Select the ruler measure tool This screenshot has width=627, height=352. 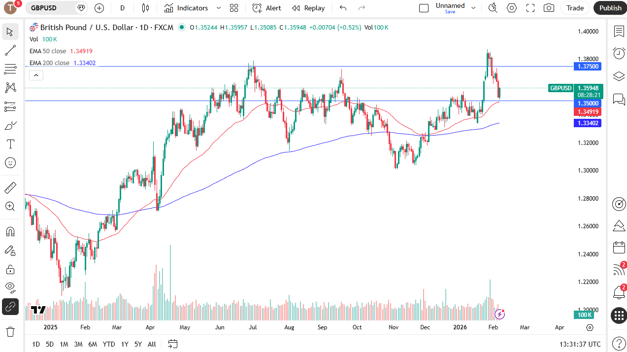[10, 188]
